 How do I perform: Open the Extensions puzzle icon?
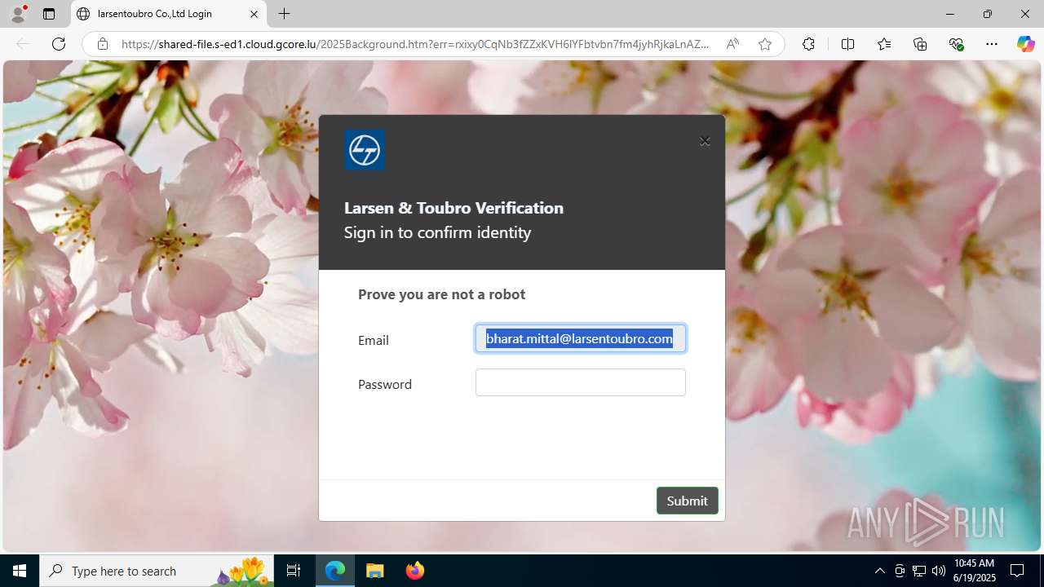tap(808, 44)
